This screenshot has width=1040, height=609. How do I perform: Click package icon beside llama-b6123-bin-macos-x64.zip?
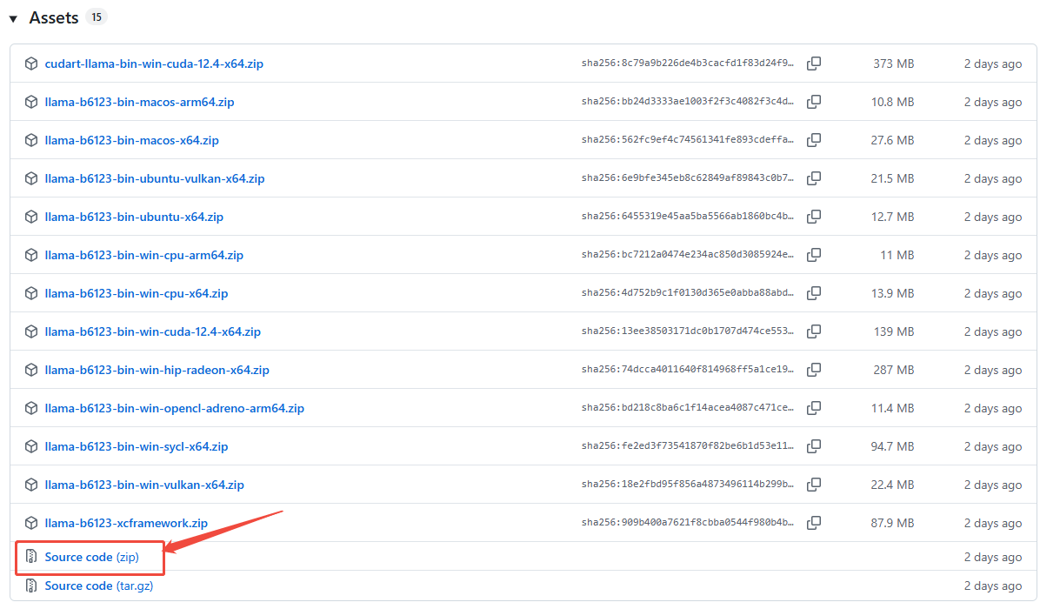[31, 140]
